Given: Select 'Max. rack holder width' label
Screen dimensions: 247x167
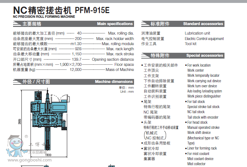Looking at the screenshot, I should [x=115, y=39].
